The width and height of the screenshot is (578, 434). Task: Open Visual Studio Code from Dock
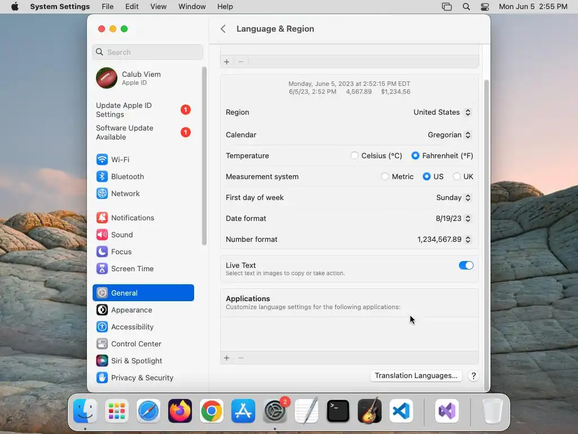[401, 411]
